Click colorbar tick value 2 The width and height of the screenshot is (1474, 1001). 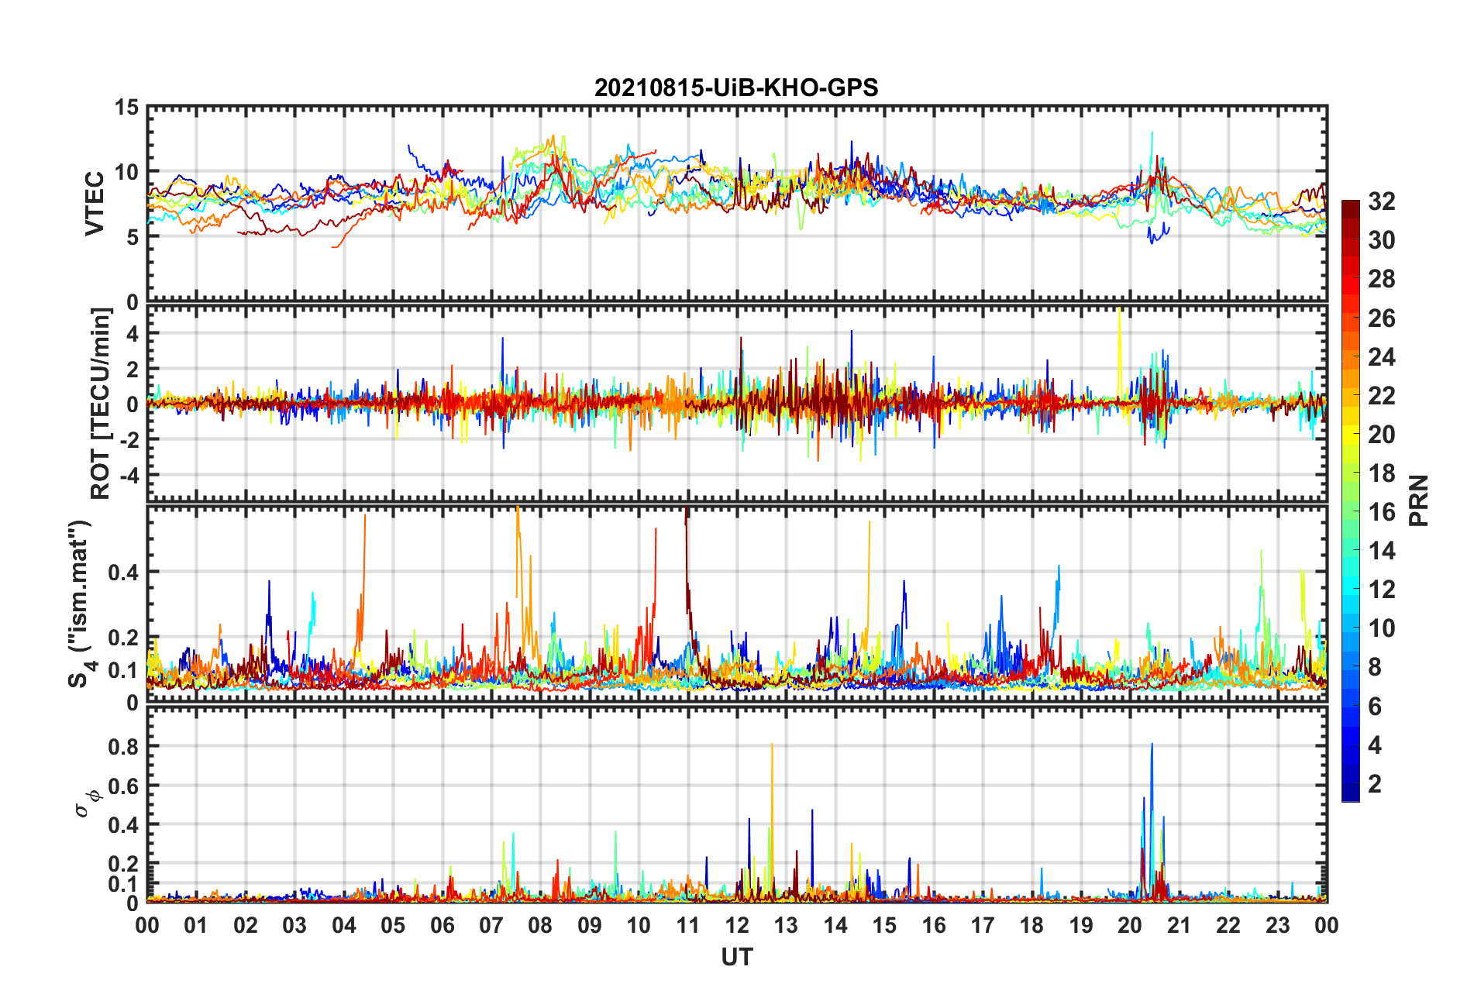tap(1375, 783)
